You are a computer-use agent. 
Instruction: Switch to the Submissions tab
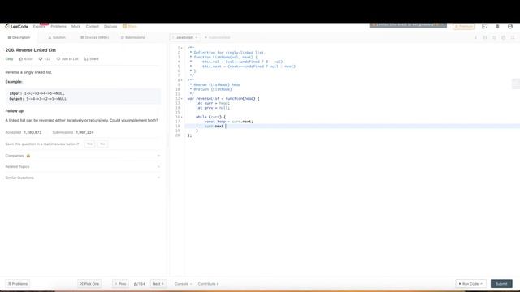[x=132, y=37]
